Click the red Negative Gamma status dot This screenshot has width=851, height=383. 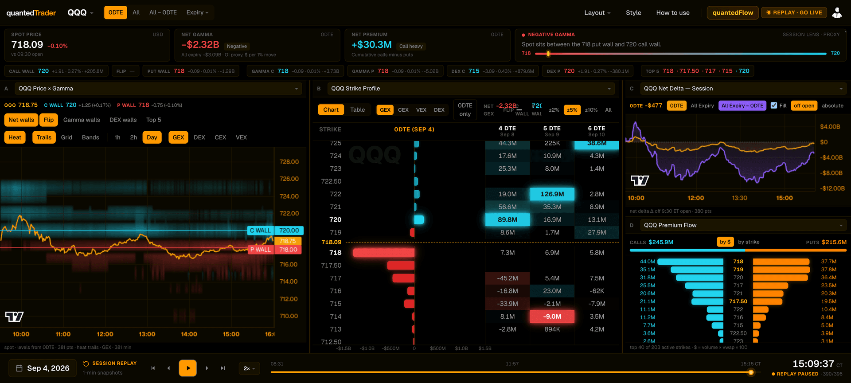(x=523, y=35)
